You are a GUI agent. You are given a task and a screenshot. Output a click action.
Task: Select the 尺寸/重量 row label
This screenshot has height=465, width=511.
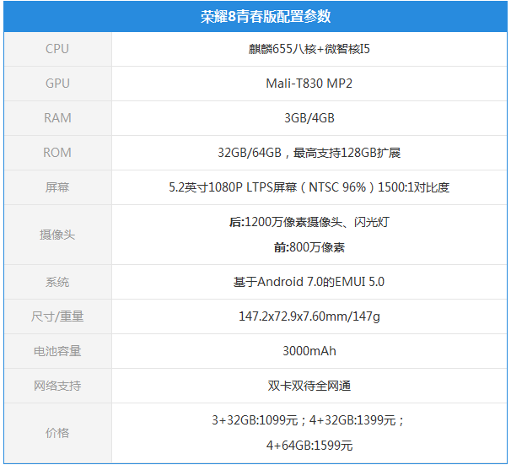click(57, 316)
